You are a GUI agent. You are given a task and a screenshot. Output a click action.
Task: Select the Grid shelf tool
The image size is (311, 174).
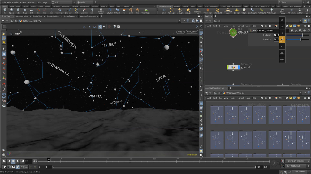click(x=31, y=11)
